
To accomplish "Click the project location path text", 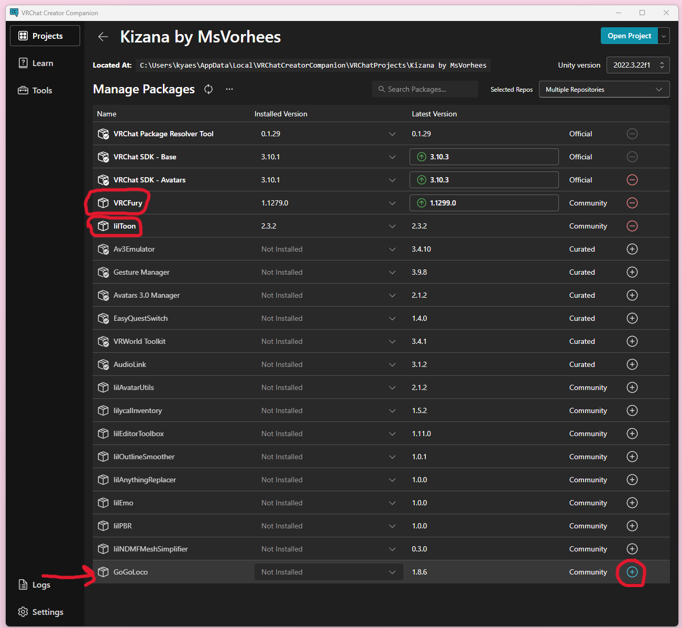I will click(x=313, y=65).
